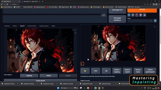Viewport: 161px width, 90px height.
Task: Open the terminal icon in the taskbar
Action: [103, 88]
